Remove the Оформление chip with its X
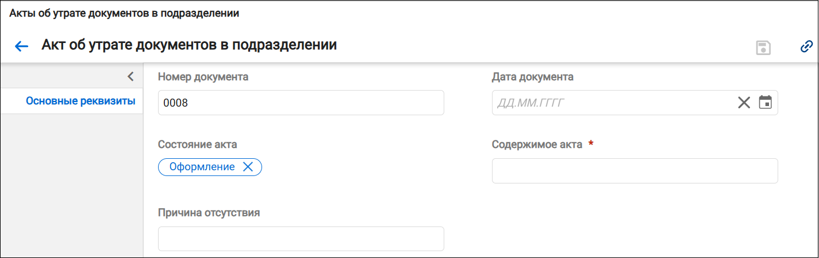This screenshot has width=819, height=258. (x=248, y=167)
